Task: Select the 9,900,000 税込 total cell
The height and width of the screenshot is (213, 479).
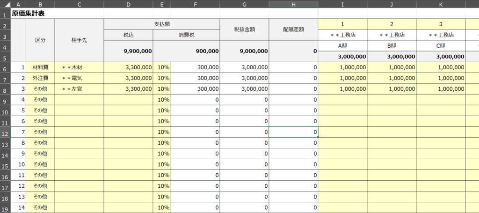Action: pyautogui.click(x=128, y=51)
